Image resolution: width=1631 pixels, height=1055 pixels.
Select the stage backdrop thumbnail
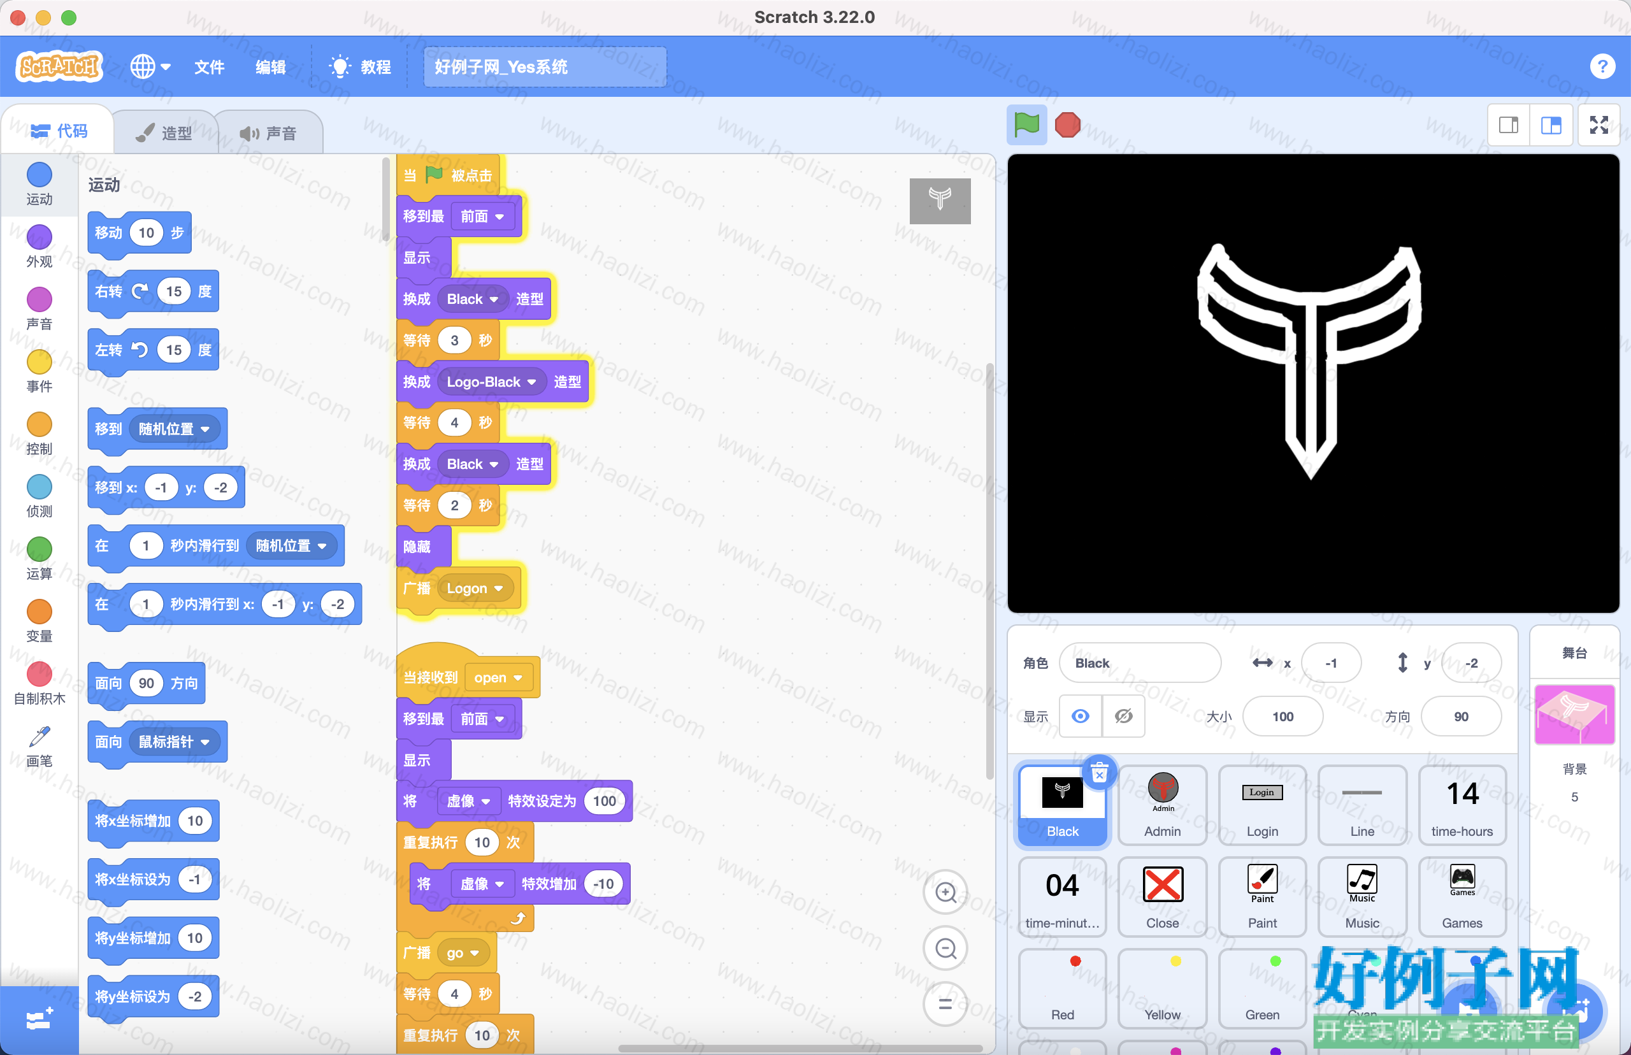[1574, 715]
